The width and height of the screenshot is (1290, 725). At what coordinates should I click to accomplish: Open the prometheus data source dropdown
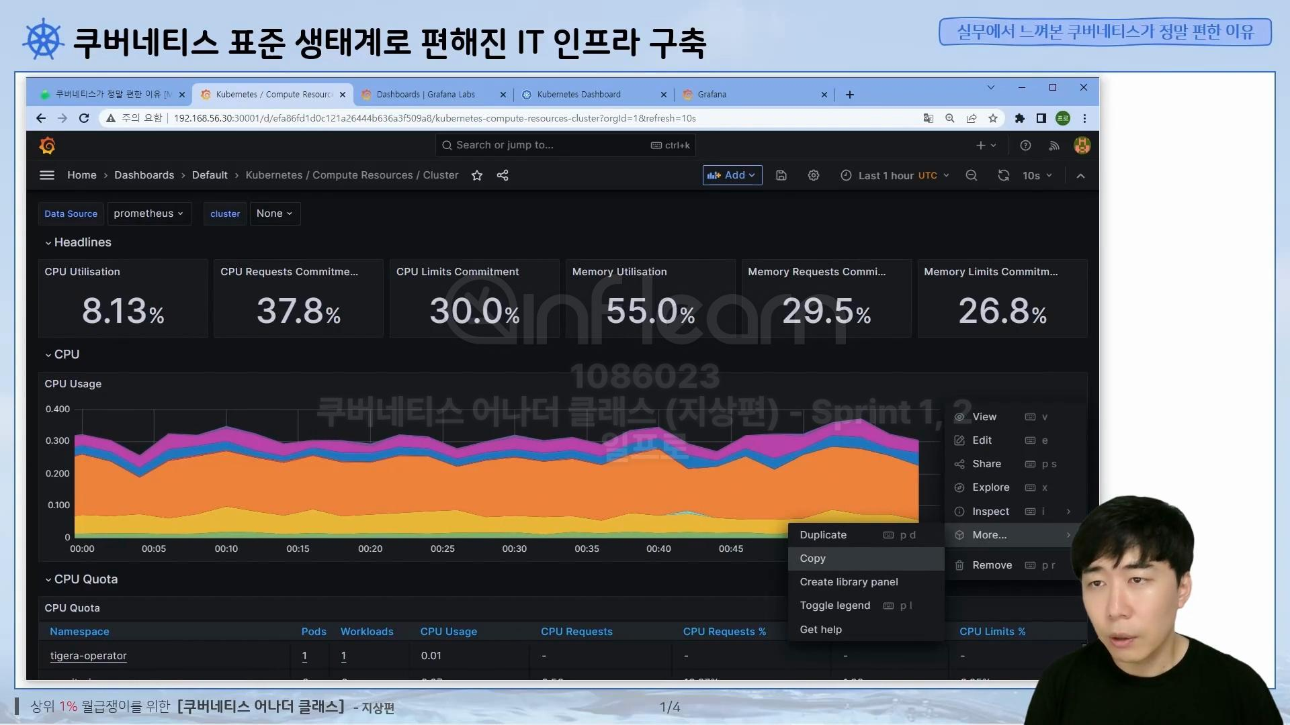click(149, 213)
